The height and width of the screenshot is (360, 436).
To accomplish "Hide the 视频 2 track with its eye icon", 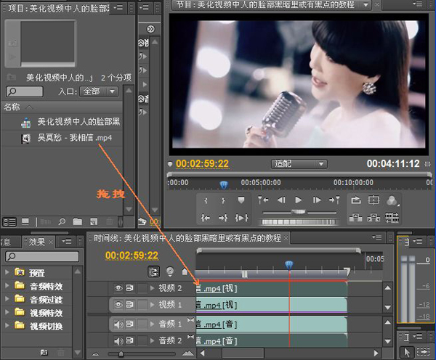I will pos(118,288).
